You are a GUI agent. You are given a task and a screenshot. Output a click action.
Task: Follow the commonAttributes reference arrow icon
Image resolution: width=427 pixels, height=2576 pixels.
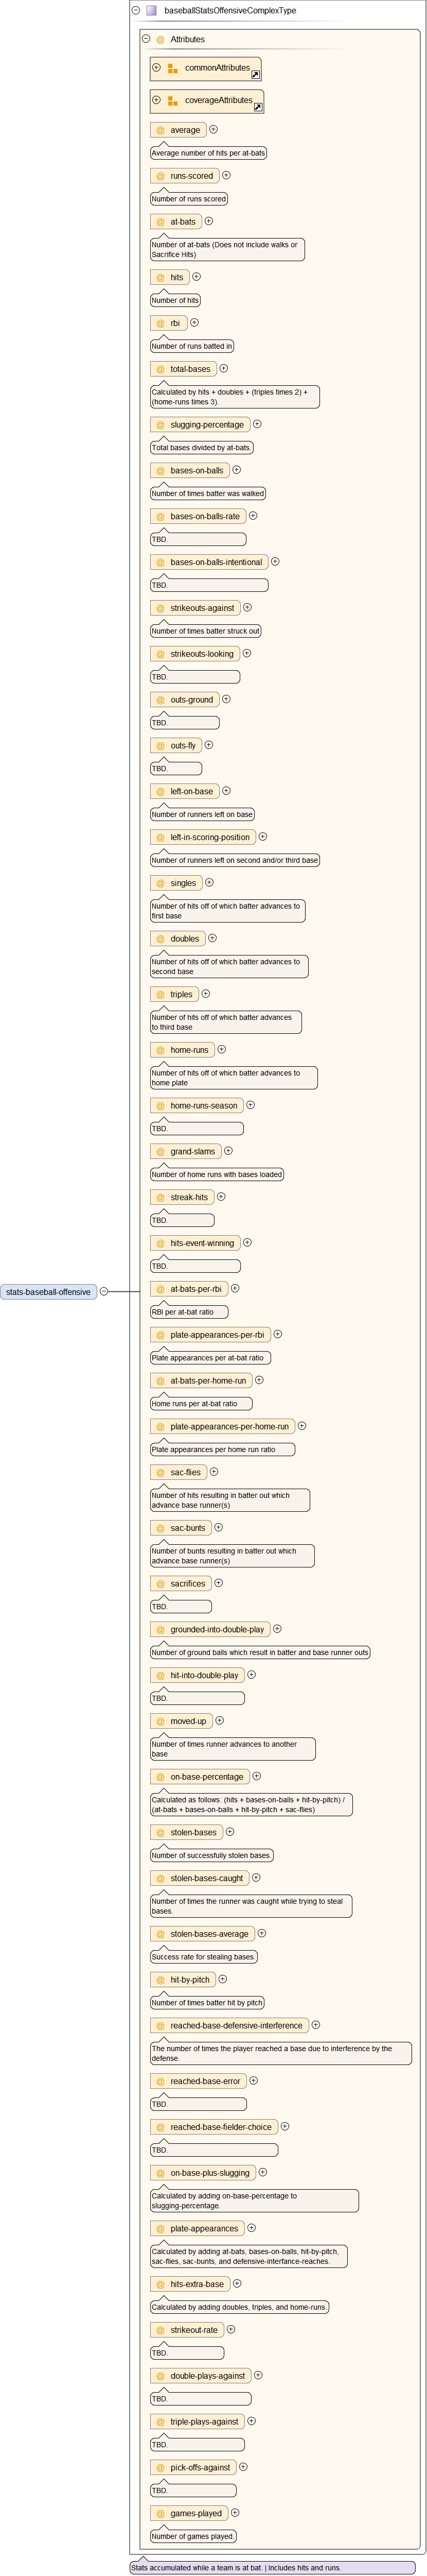[x=255, y=75]
